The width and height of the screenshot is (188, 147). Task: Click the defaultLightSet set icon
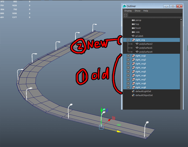point(133,91)
